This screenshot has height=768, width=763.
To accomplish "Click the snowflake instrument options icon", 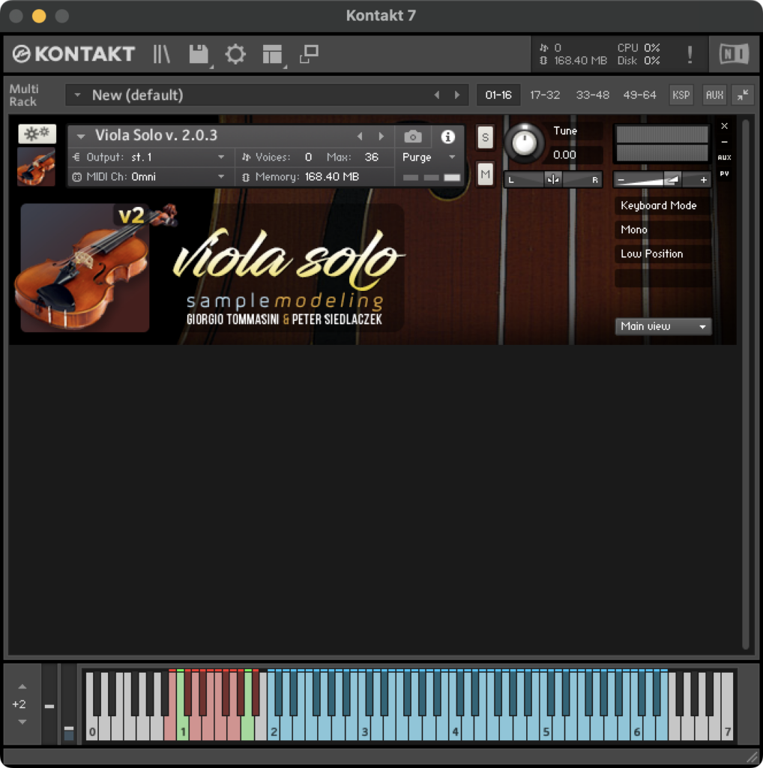I will click(37, 133).
